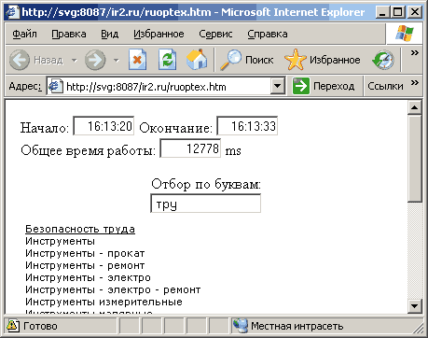428x338 pixels.
Task: Click the Готово status text
Action: [40, 326]
